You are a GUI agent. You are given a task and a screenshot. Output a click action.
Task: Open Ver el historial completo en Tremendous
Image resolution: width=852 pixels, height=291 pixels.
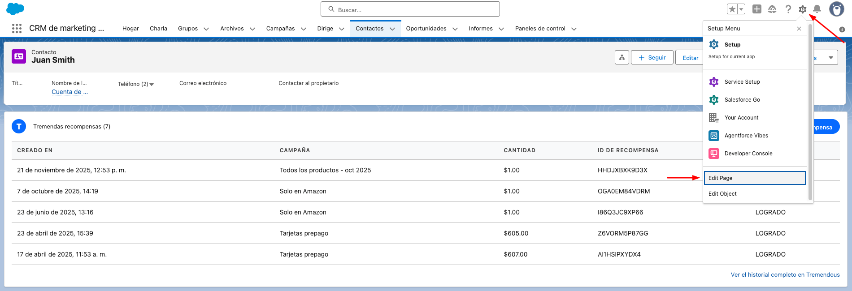pos(785,274)
